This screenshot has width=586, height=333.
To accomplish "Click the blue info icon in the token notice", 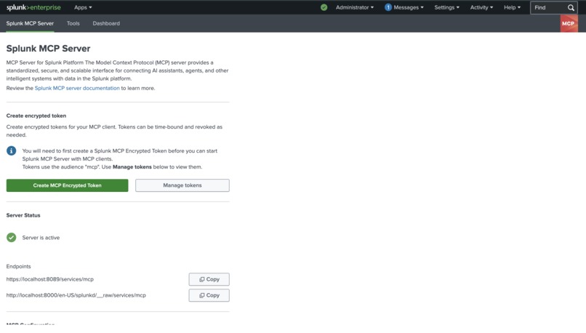I will coord(11,151).
